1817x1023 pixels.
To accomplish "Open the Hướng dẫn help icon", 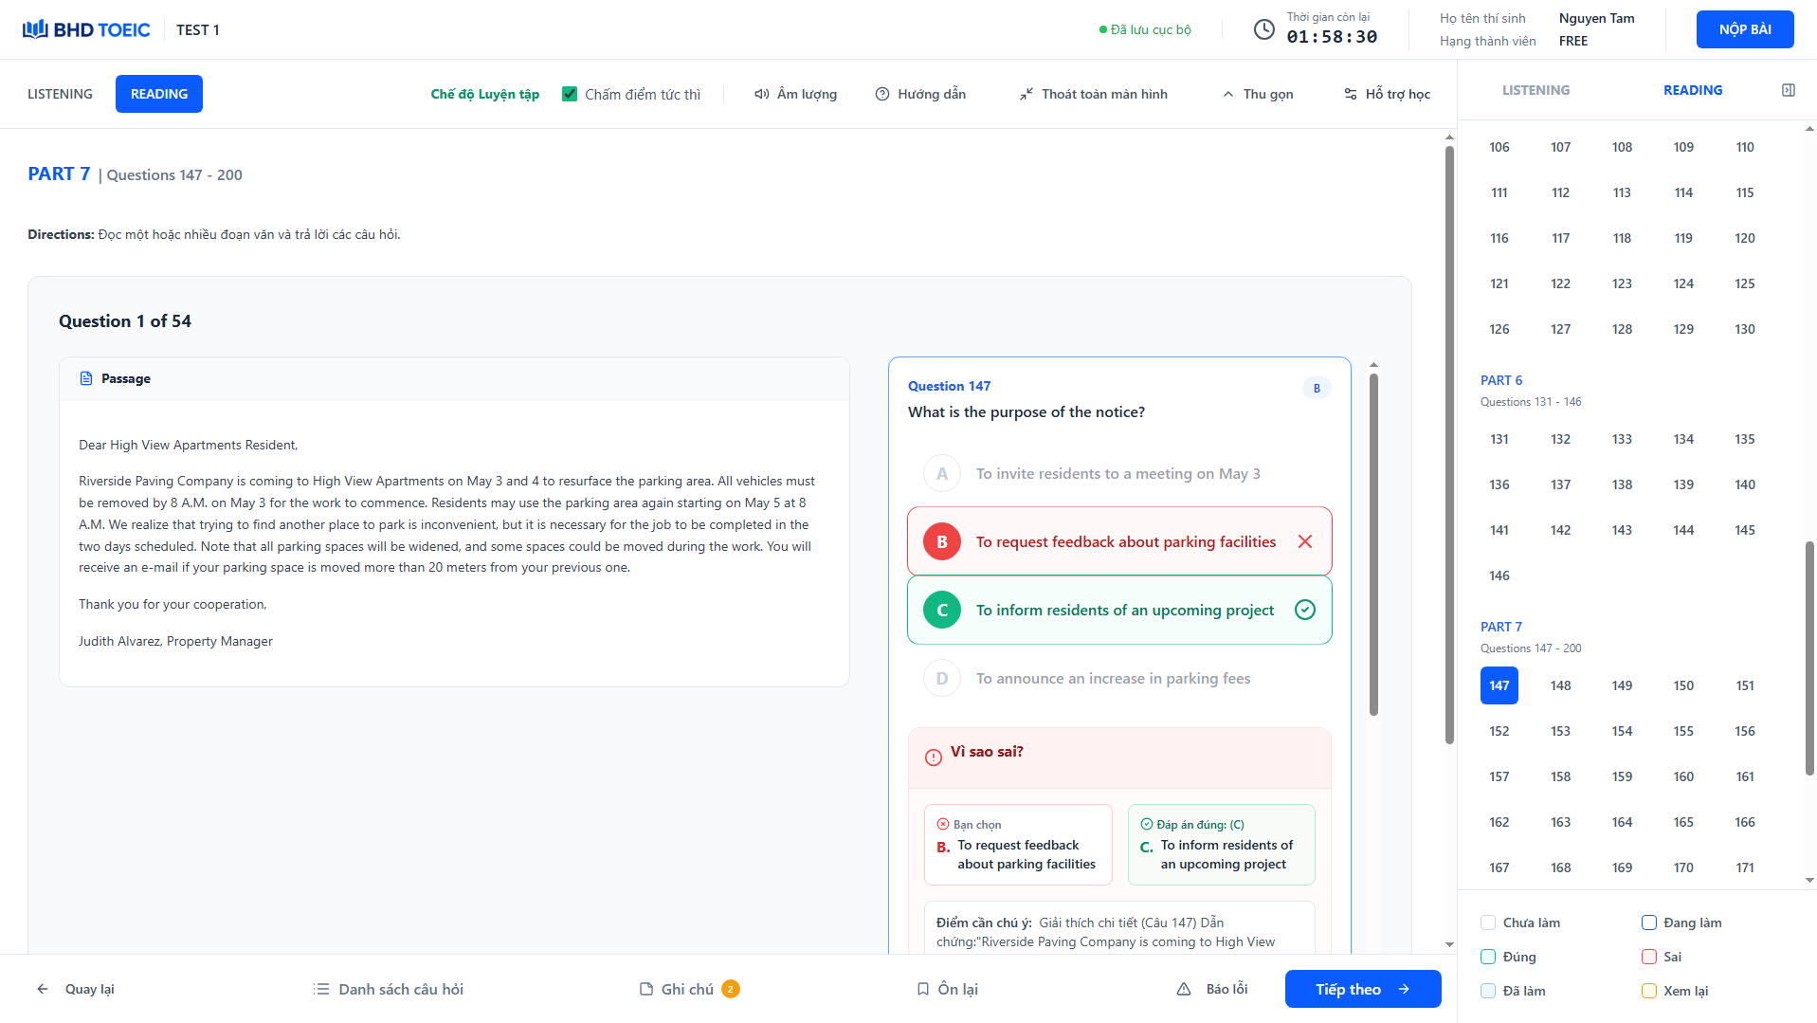I will click(882, 94).
